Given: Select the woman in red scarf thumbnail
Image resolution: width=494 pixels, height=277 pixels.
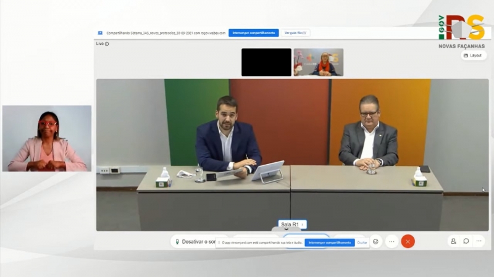Looking at the screenshot, I should (x=319, y=62).
